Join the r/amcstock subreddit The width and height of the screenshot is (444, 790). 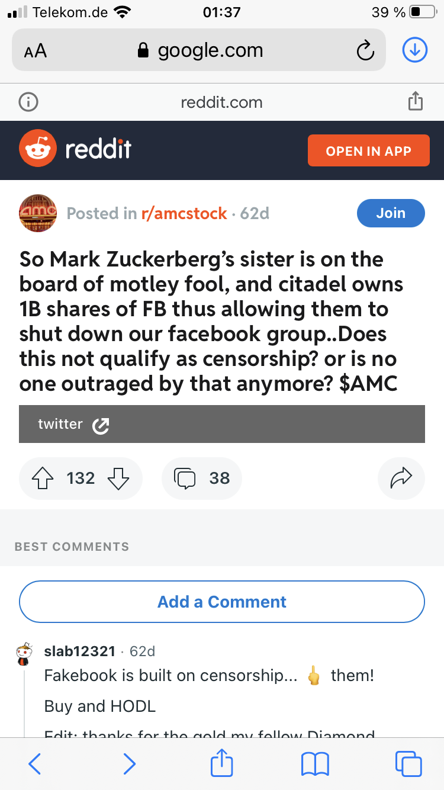point(391,213)
